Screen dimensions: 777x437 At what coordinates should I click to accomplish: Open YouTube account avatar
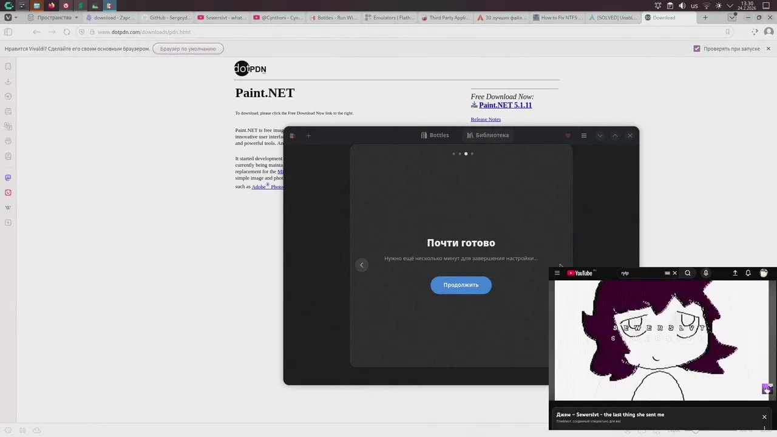point(764,273)
